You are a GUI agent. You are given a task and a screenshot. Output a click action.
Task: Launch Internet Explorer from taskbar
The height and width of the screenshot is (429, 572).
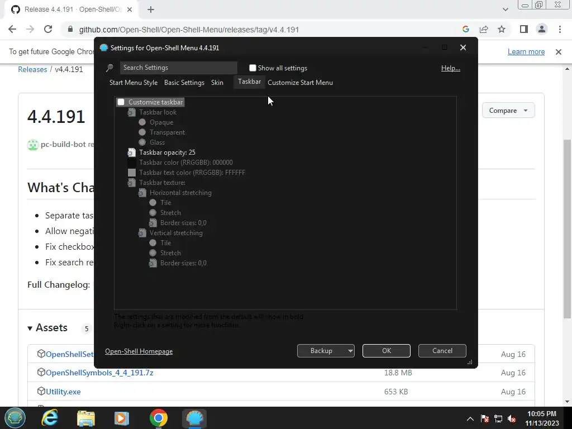[x=50, y=418]
